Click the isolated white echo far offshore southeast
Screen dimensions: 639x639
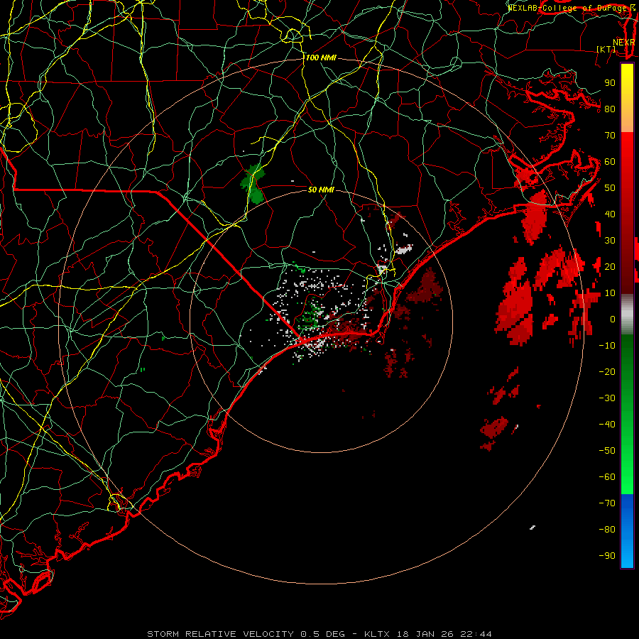[x=532, y=528]
